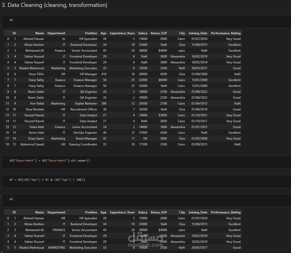Click the joining date 01/07/2023
Screen dimensions: 291x253
point(199,127)
